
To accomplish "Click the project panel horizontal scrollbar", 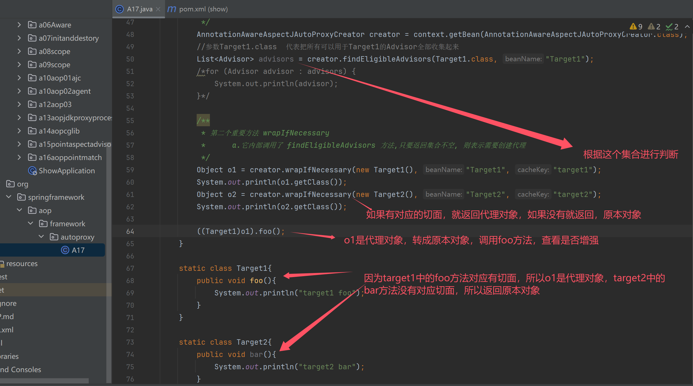I will (x=45, y=381).
